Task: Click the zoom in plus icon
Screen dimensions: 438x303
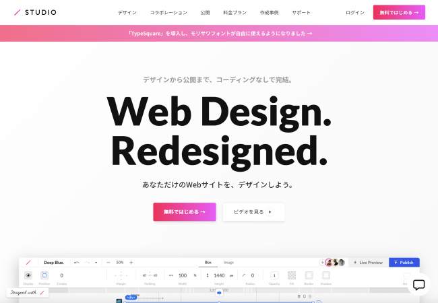Action: pos(131,262)
